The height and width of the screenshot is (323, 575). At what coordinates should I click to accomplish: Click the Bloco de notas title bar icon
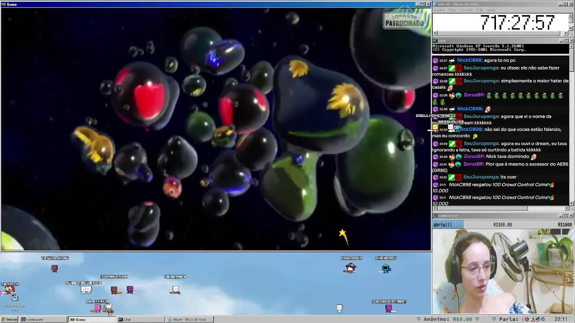[435, 4]
